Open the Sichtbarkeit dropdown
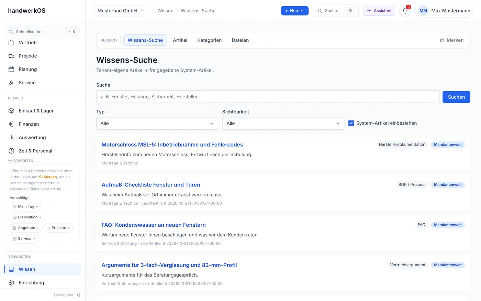 (x=283, y=123)
